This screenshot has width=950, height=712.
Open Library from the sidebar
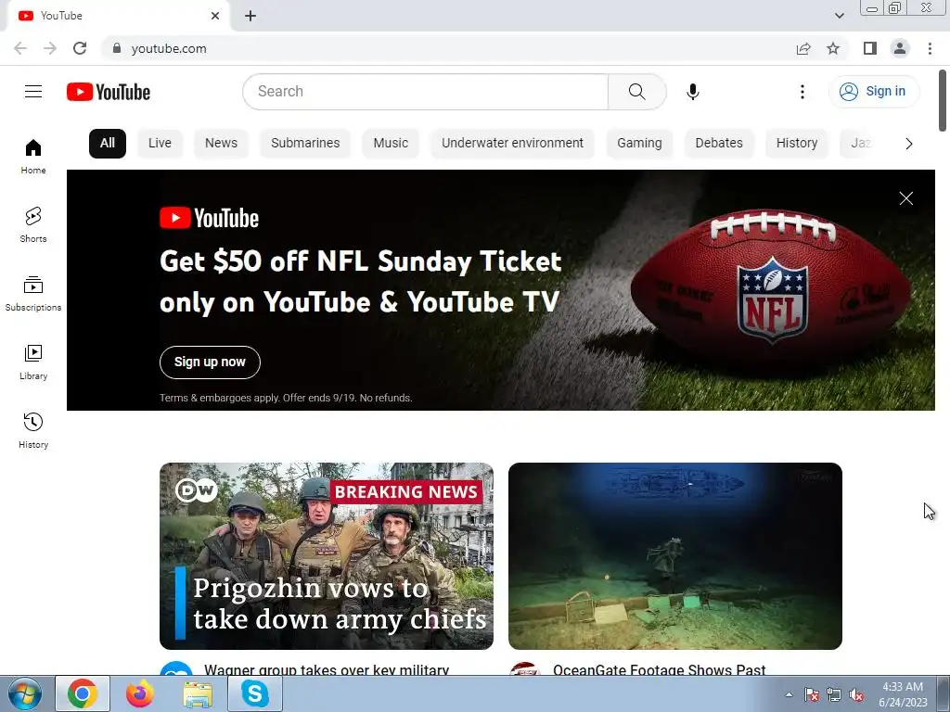(33, 362)
